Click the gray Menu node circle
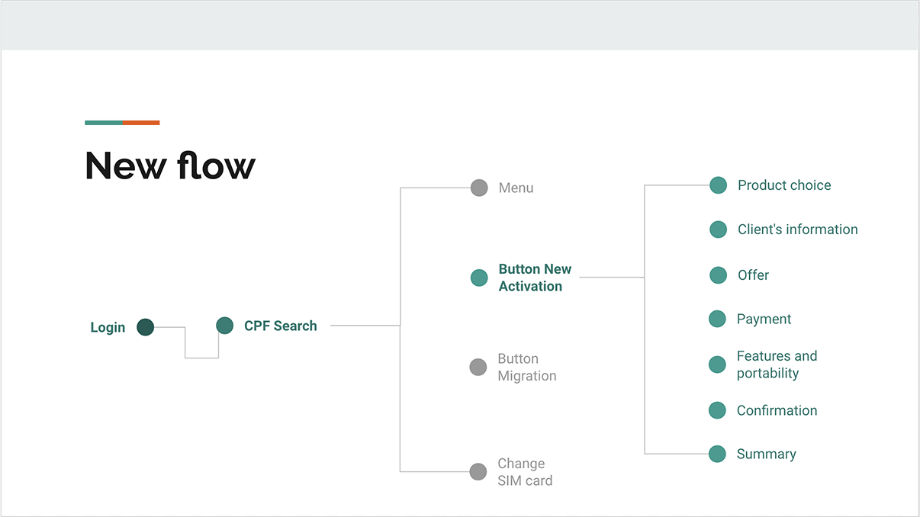Image resolution: width=920 pixels, height=517 pixels. coord(479,188)
